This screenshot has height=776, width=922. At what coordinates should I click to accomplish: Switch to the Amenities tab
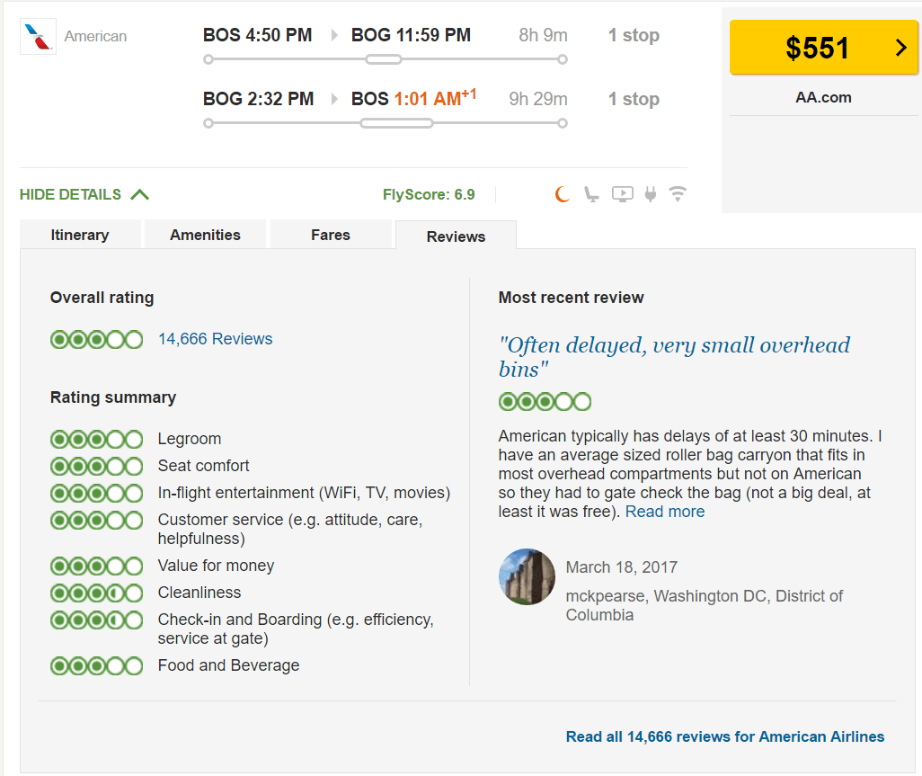tap(205, 235)
